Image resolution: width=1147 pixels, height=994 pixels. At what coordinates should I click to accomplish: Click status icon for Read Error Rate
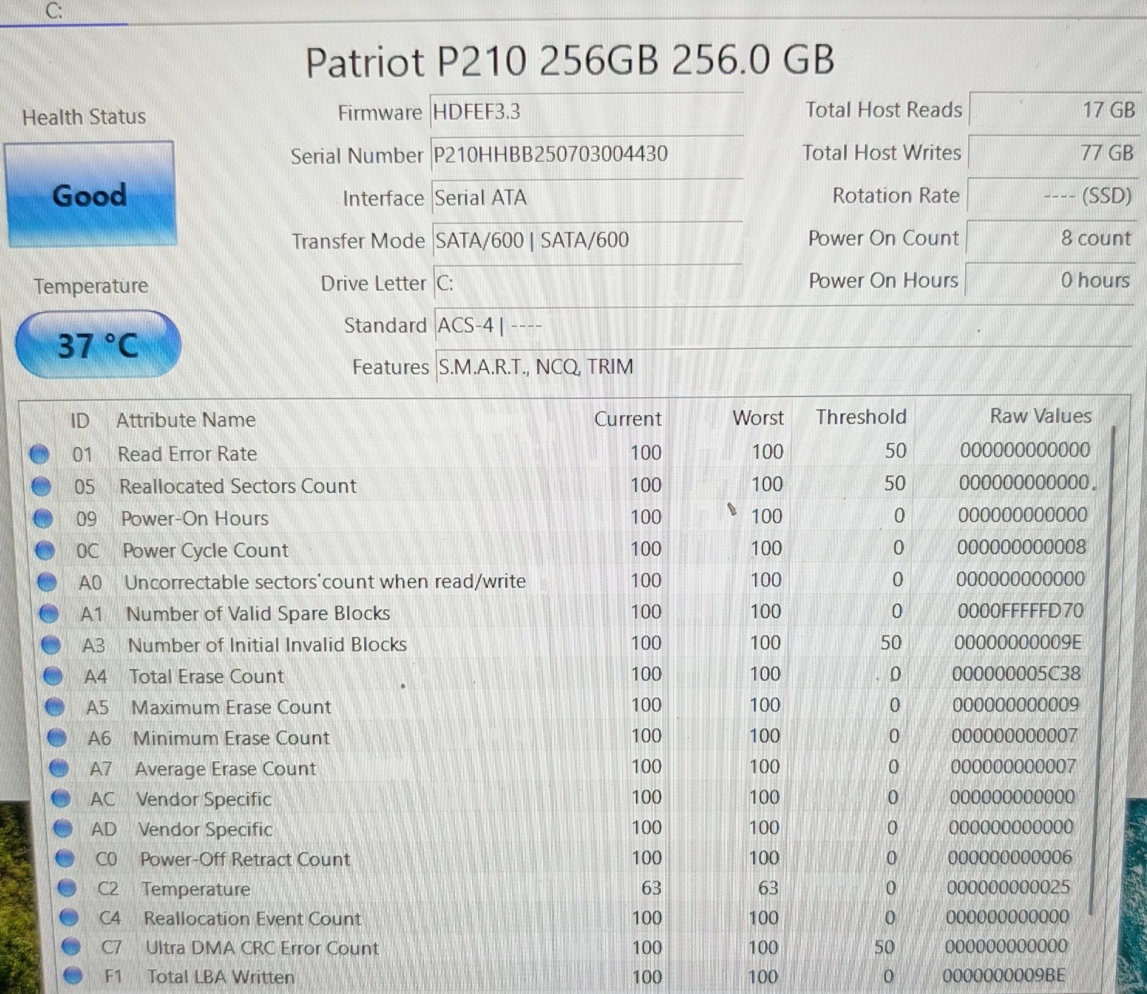pyautogui.click(x=39, y=454)
